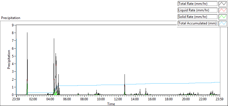Click the y-axis value 8
Image resolution: width=228 pixels, height=106 pixels.
[13, 33]
